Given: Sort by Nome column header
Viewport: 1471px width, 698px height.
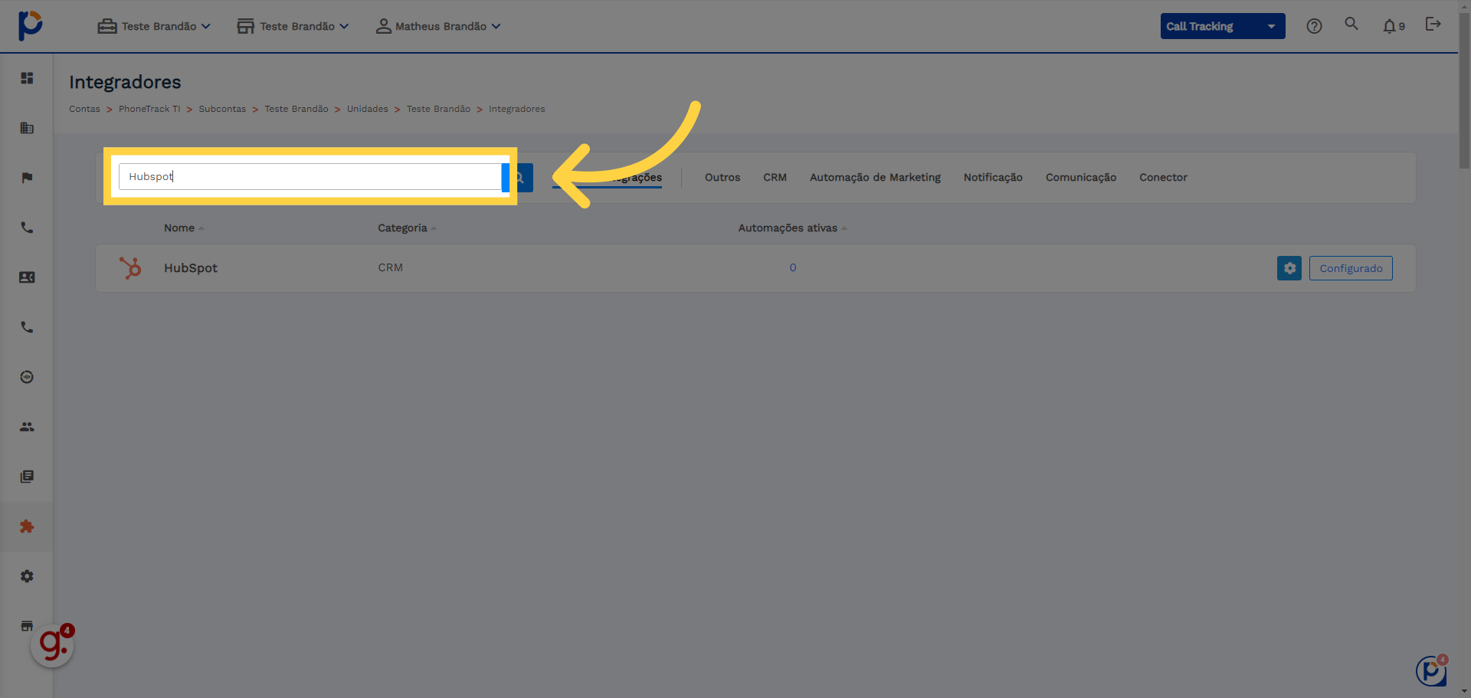Looking at the screenshot, I should pyautogui.click(x=184, y=228).
